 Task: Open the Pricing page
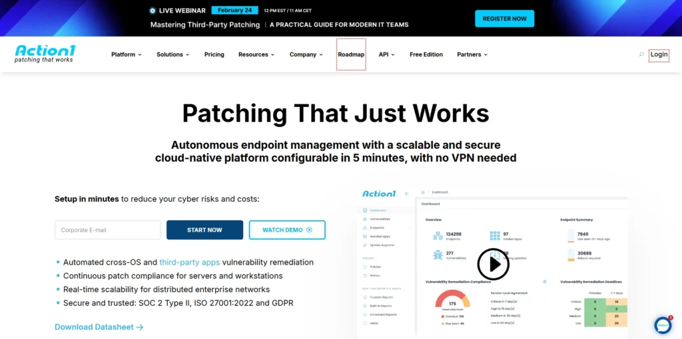coord(214,55)
